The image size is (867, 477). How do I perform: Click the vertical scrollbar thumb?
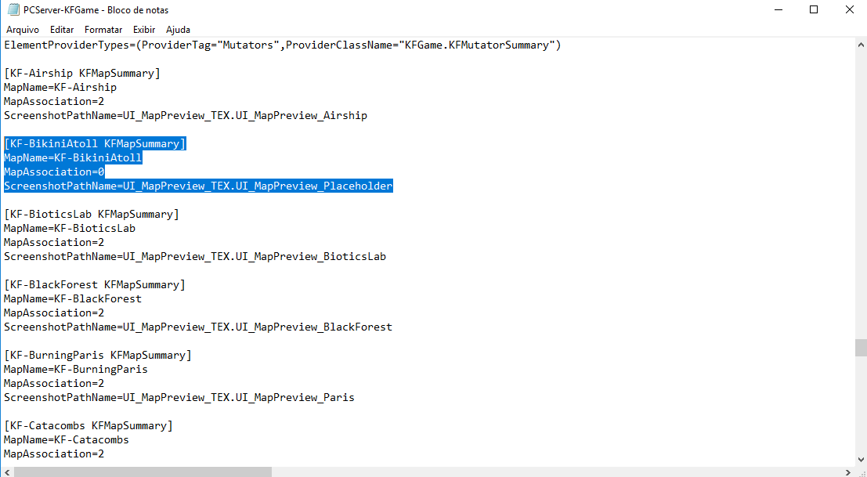[861, 348]
